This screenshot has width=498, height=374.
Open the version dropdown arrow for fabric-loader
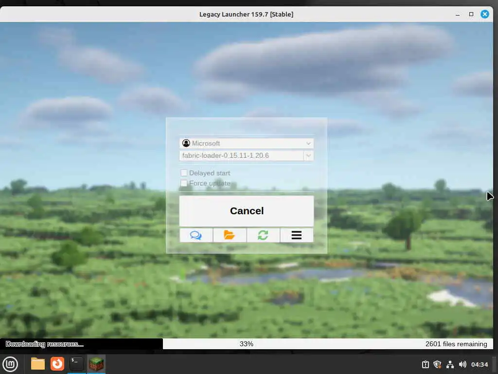pyautogui.click(x=308, y=155)
